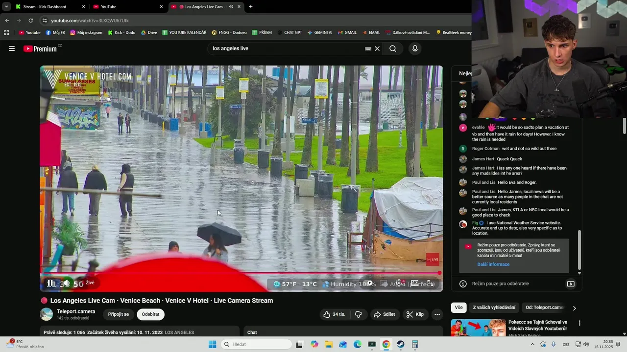Click Připojit se join button
Viewport: 627px width, 352px height.
119,314
